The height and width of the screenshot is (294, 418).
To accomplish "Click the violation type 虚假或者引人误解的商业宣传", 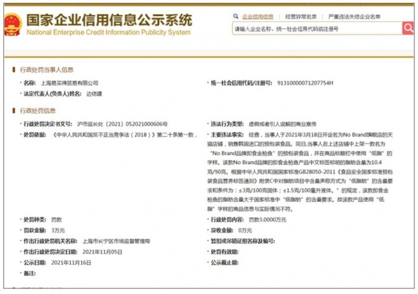I will (283, 124).
